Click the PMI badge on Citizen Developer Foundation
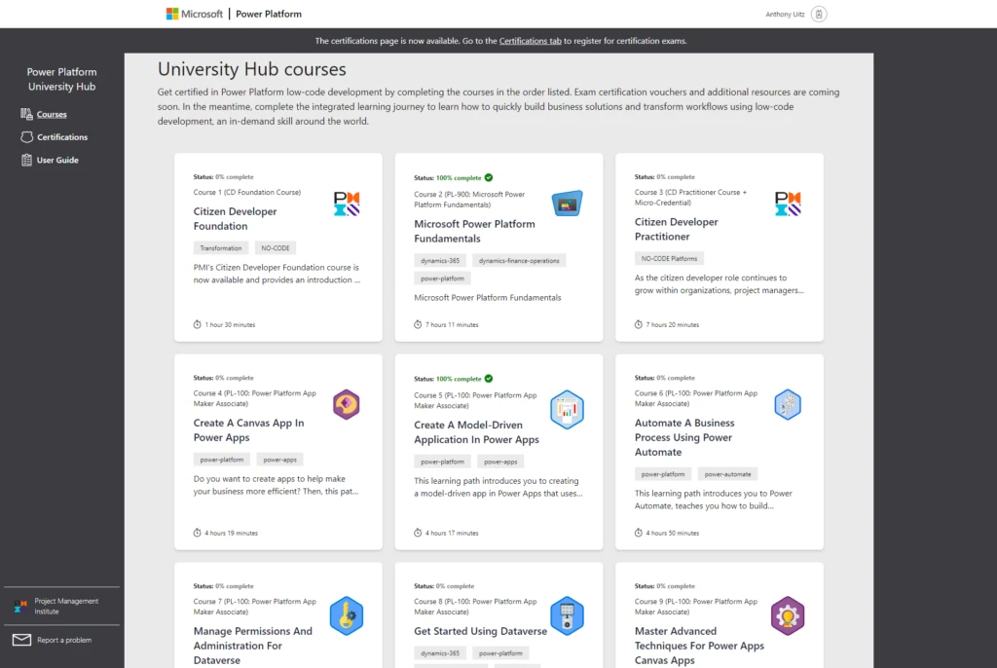 coord(346,203)
